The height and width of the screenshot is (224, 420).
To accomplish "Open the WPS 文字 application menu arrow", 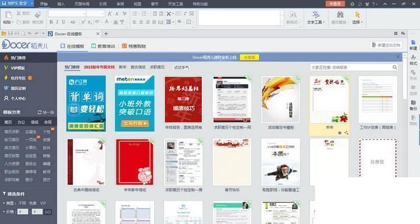I will pyautogui.click(x=32, y=3).
